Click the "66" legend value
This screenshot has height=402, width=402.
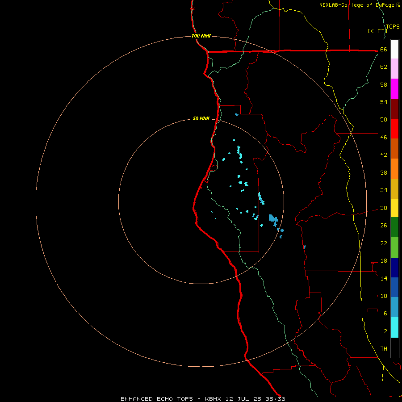pyautogui.click(x=384, y=50)
